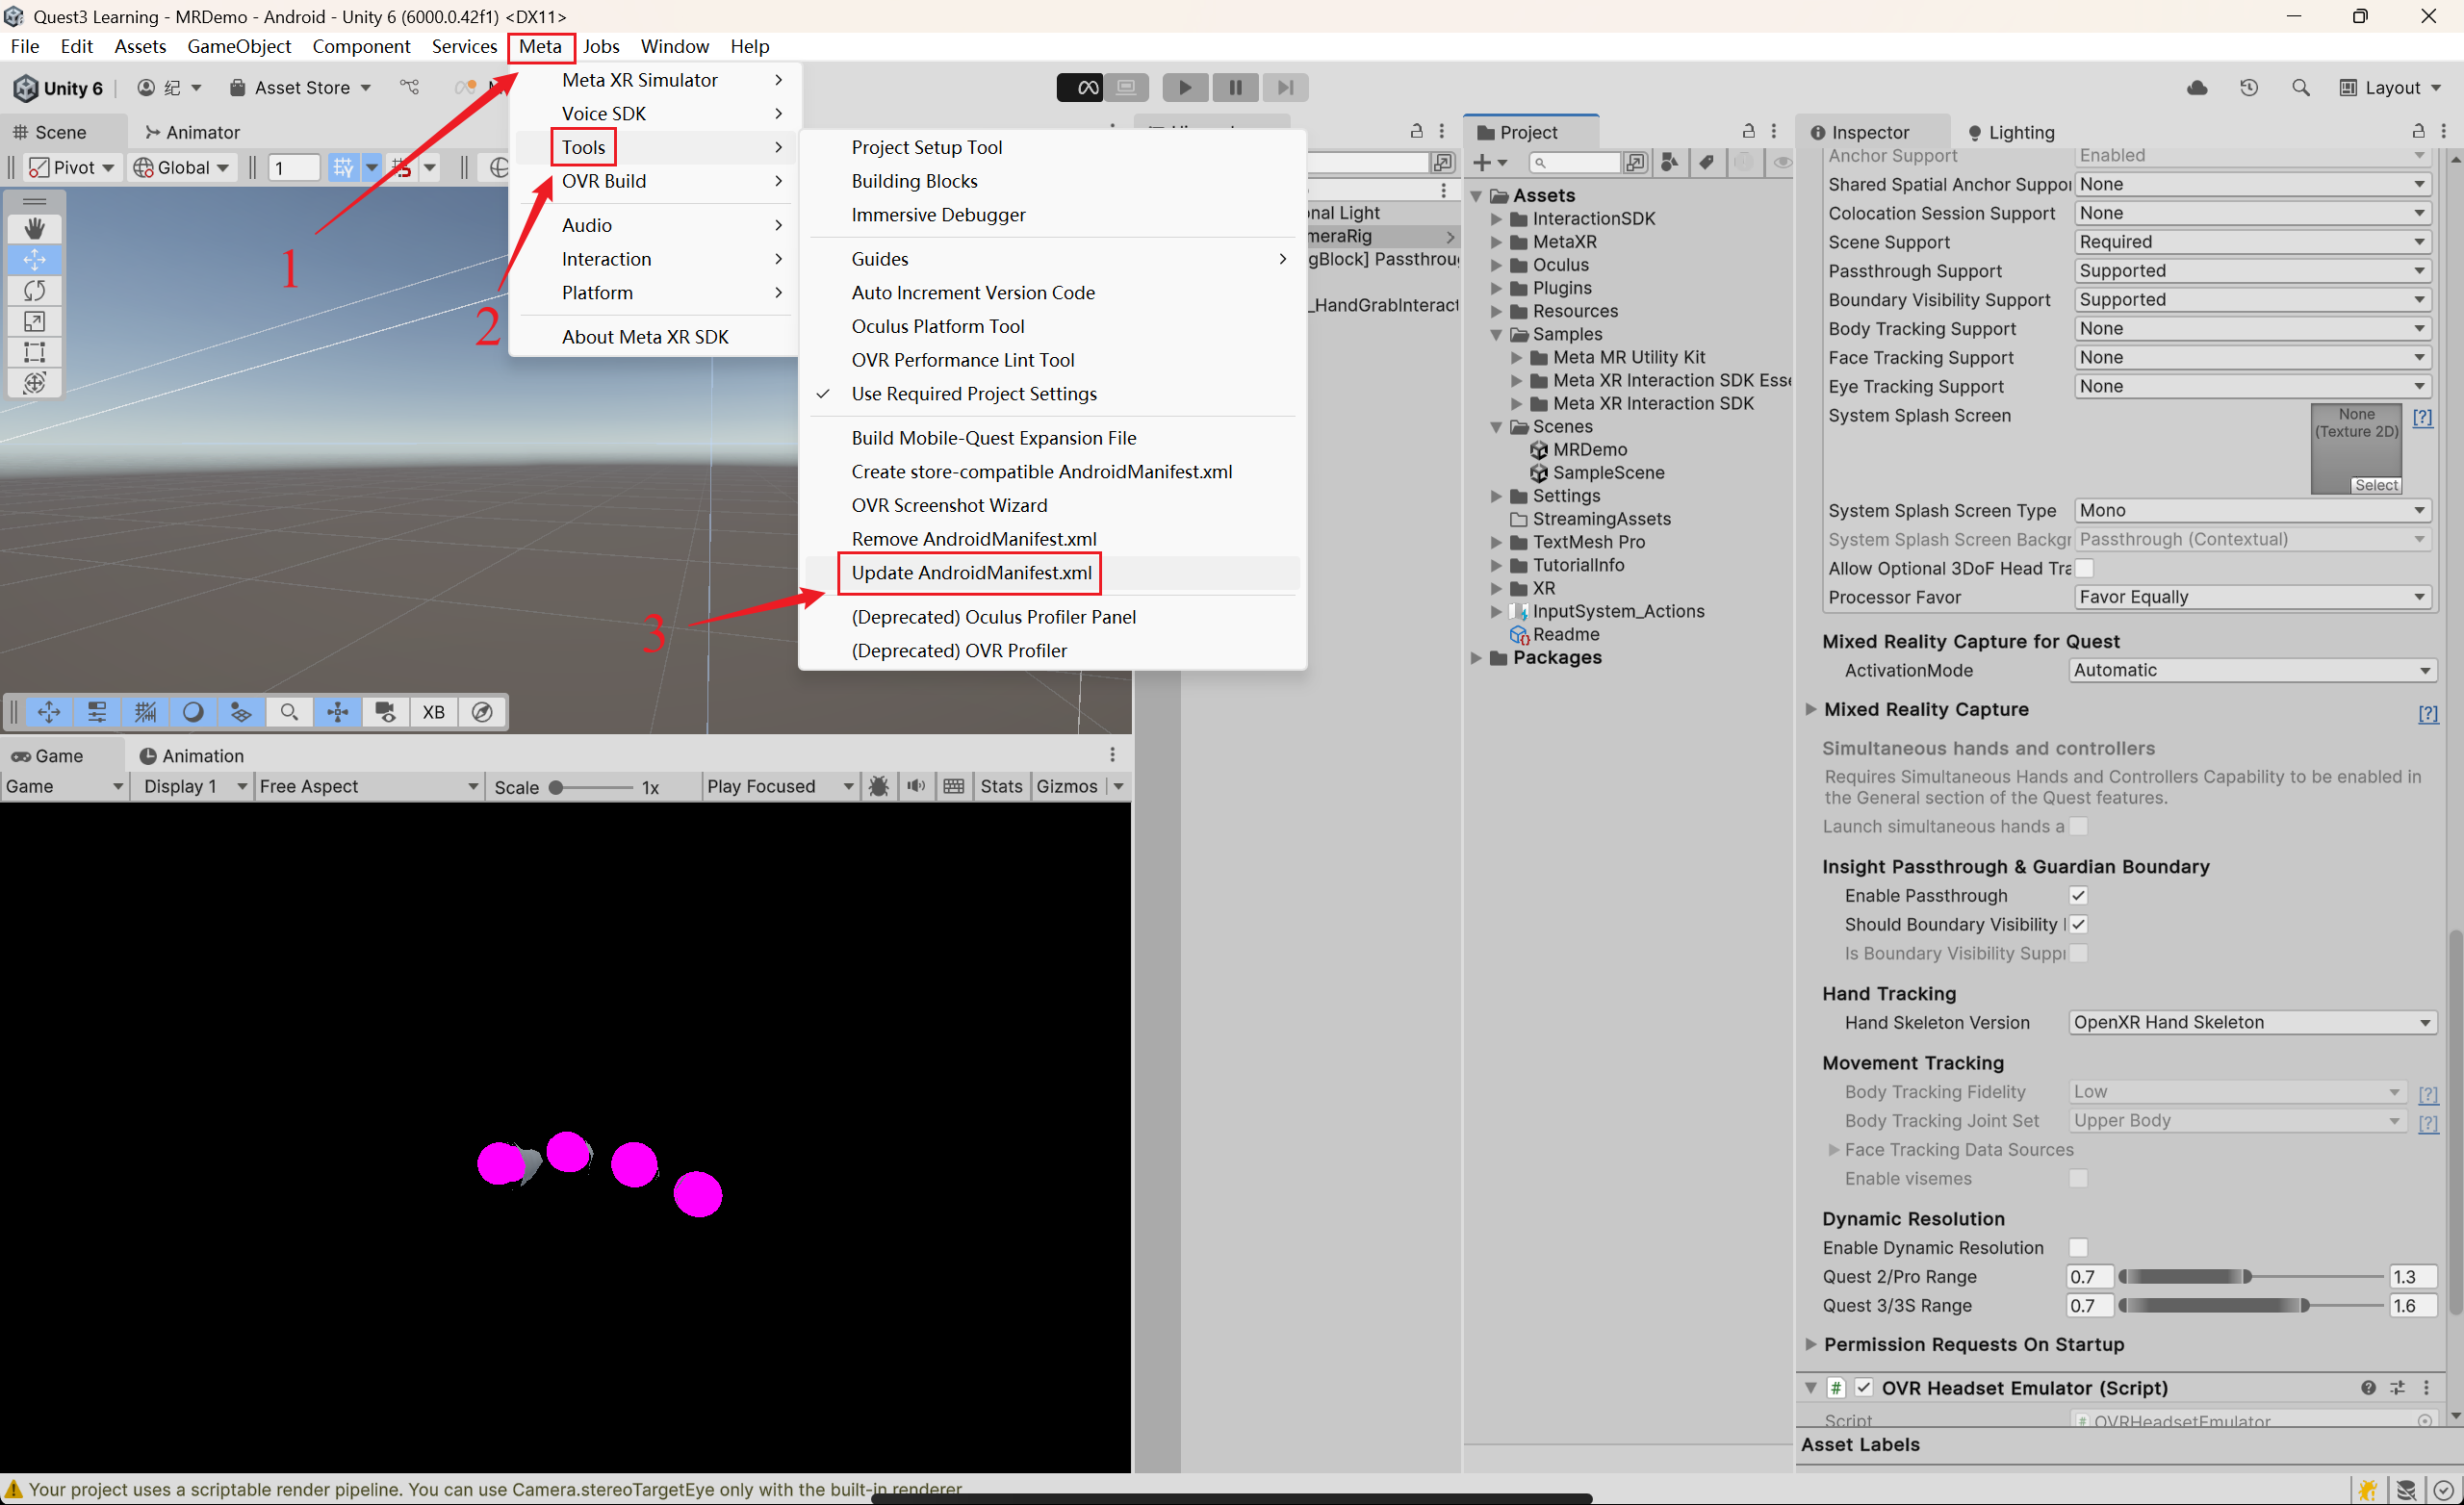Open Hand Skeleton Version dropdown
The height and width of the screenshot is (1505, 2464).
pyautogui.click(x=2250, y=1022)
